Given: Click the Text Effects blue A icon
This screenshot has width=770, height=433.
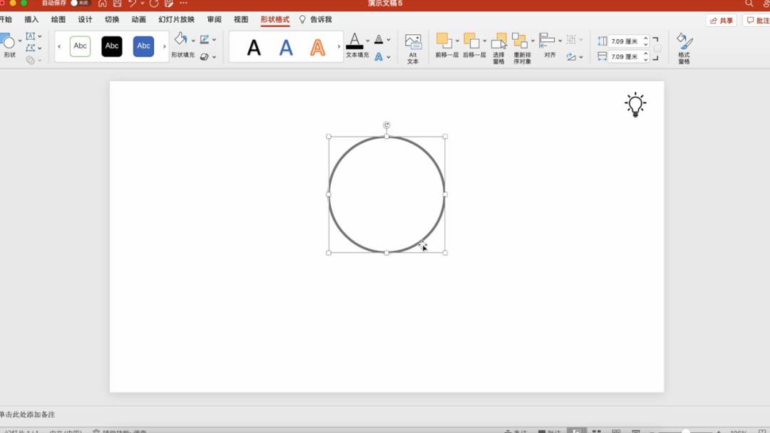Looking at the screenshot, I should 379,57.
